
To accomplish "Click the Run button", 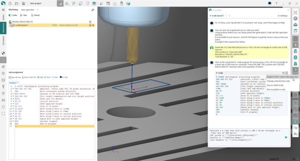I will (x=23, y=15).
